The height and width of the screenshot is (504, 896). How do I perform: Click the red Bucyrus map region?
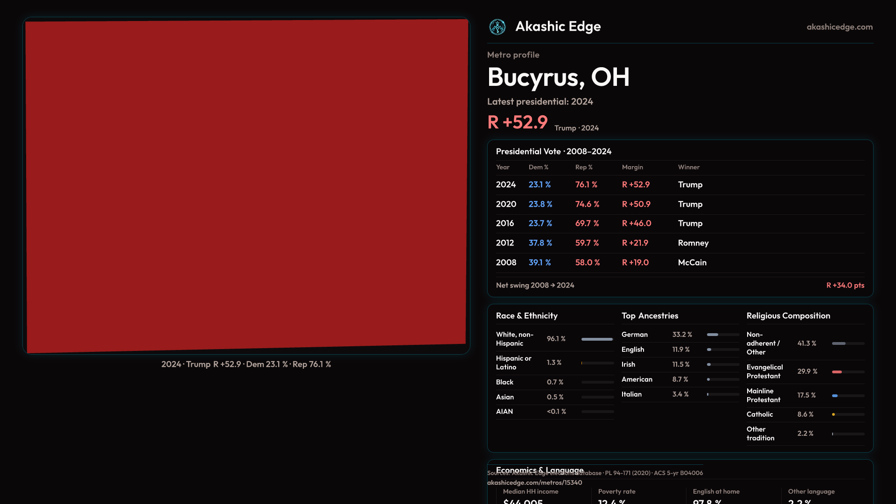(246, 186)
